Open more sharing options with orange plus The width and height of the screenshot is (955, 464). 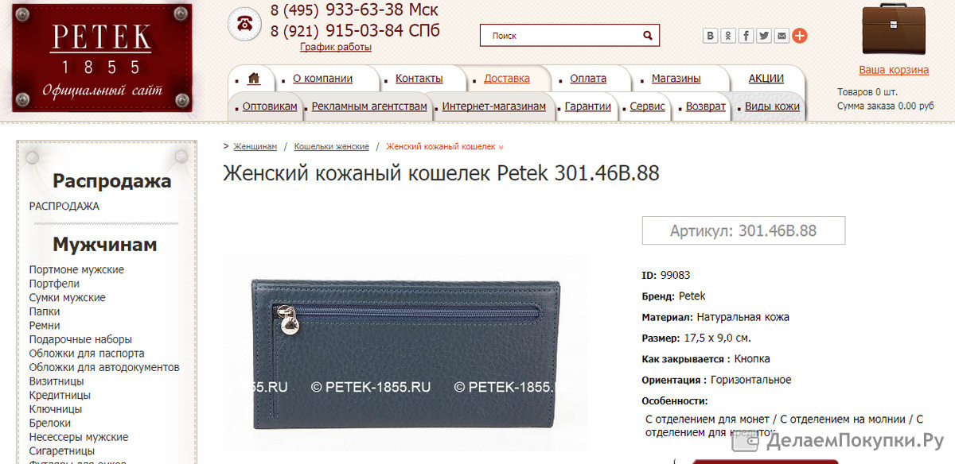pyautogui.click(x=800, y=36)
